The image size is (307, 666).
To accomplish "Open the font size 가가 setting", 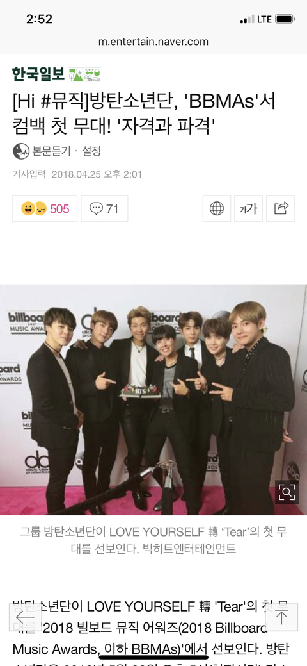I will (249, 208).
